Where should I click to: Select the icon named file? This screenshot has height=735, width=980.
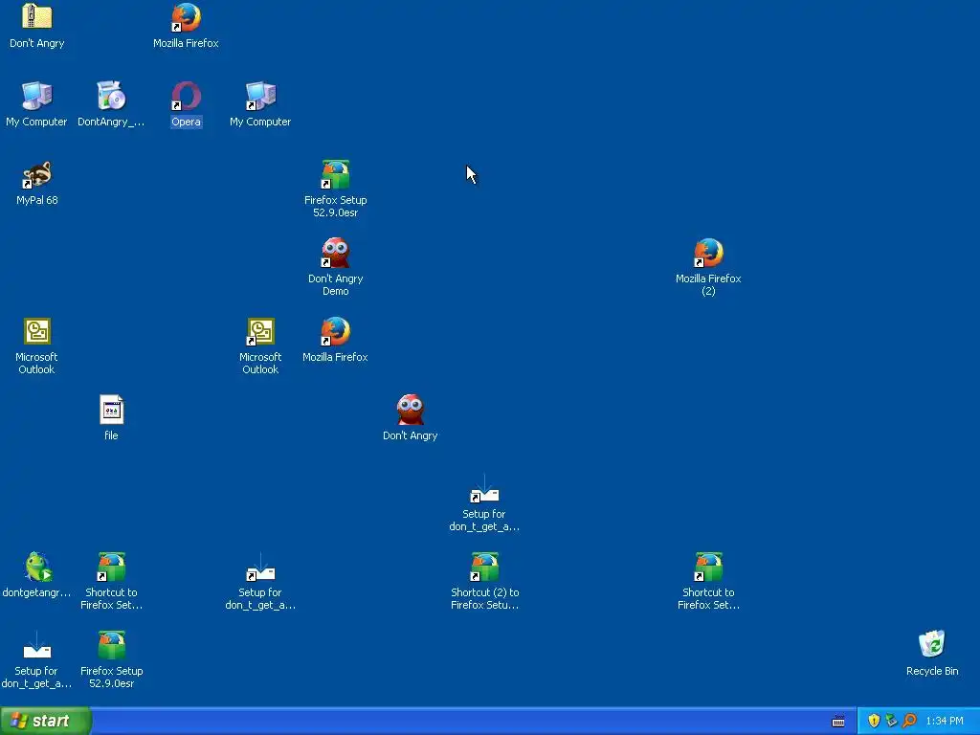tap(111, 410)
